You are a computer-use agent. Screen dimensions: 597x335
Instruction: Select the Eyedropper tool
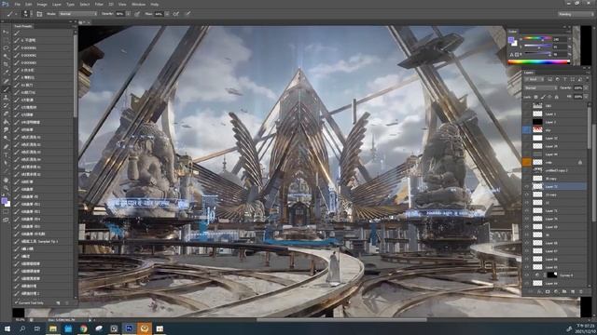pyautogui.click(x=6, y=73)
